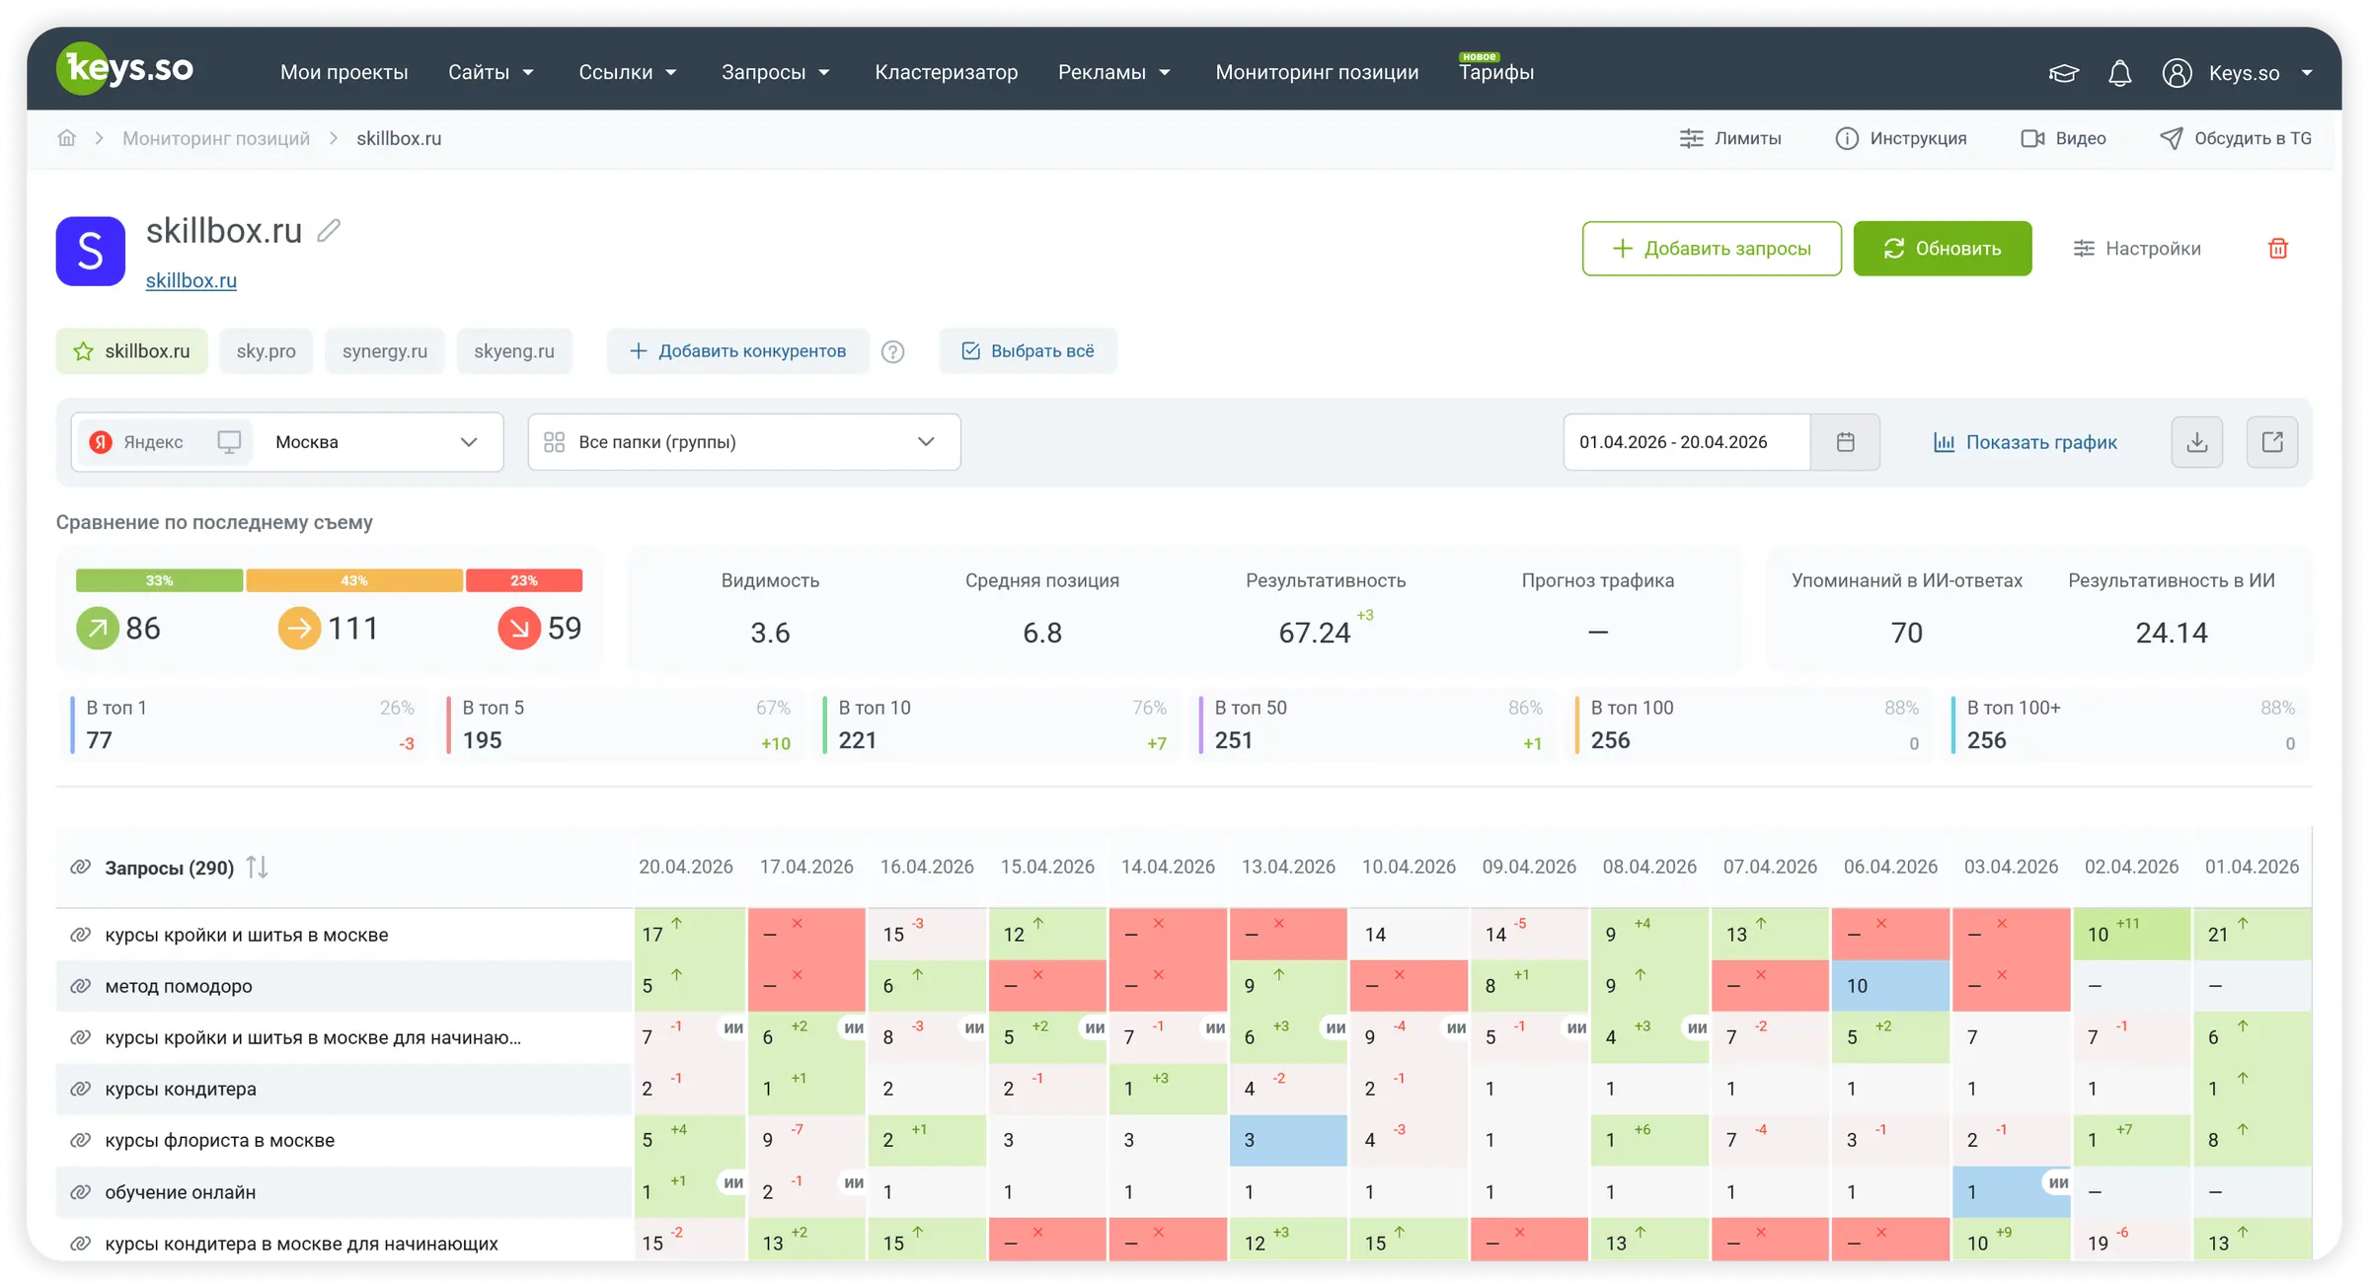The width and height of the screenshot is (2369, 1288).
Task: Open Мониторинг позиции in navigation
Action: [1317, 72]
